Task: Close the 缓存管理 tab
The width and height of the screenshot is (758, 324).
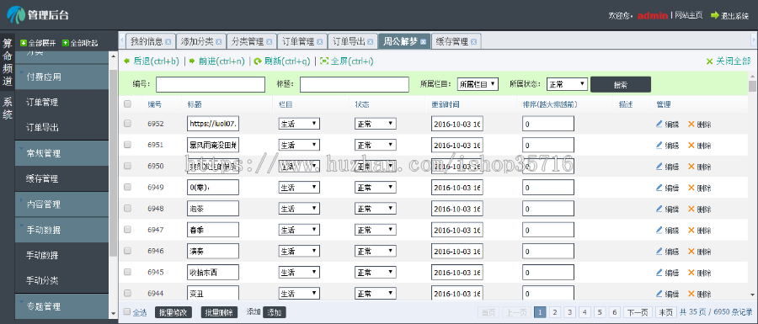Action: coord(473,42)
